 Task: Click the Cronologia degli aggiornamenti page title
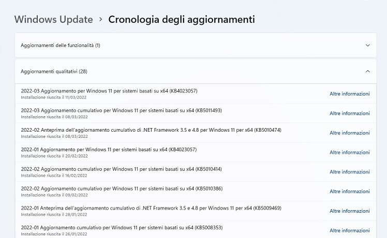click(x=182, y=20)
